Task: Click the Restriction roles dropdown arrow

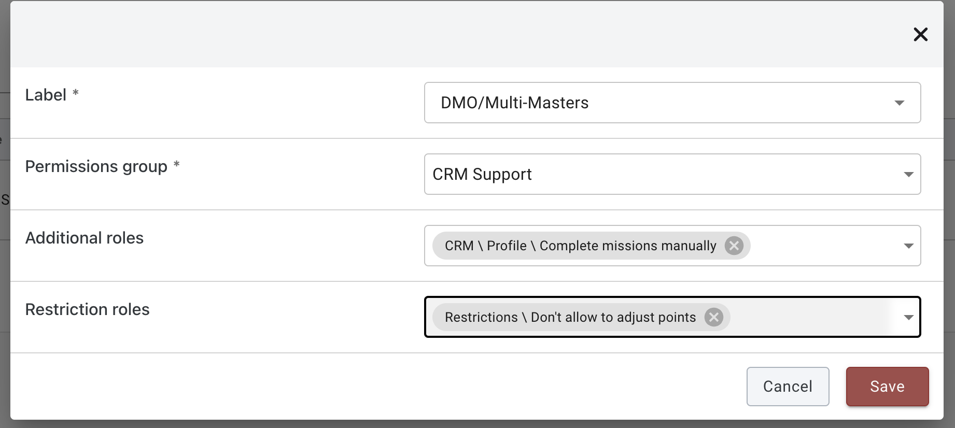Action: coord(908,318)
